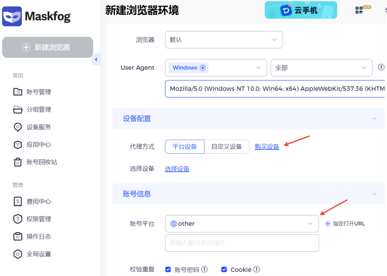Click the info icon next to Cookie

(257, 269)
